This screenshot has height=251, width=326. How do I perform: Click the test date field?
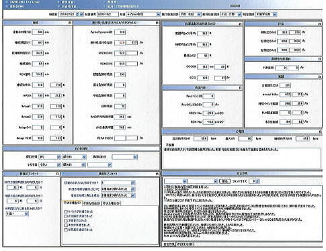(67, 14)
